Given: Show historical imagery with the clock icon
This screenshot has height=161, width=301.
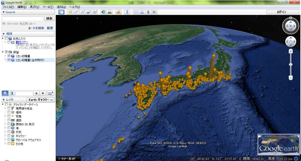Looking at the screenshot, I should click(103, 12).
